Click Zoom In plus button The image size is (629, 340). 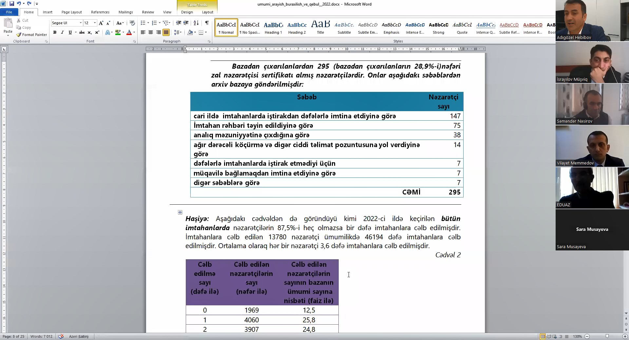(625, 336)
